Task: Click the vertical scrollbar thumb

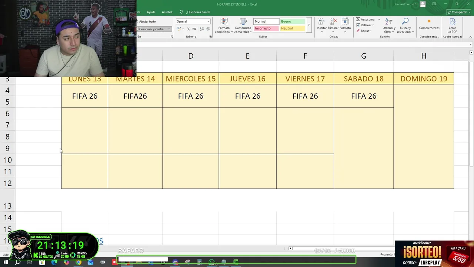Action: click(471, 114)
